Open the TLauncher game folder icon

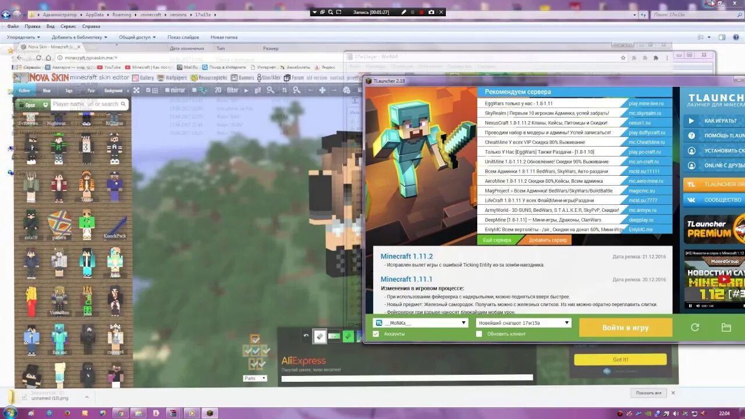726,328
